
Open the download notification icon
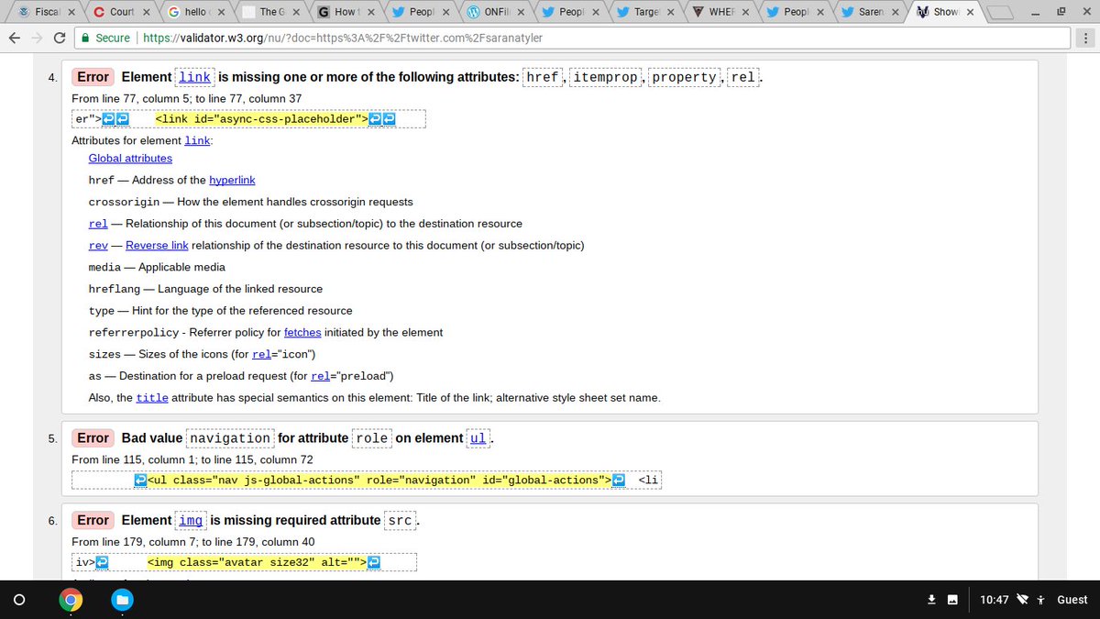tap(931, 600)
